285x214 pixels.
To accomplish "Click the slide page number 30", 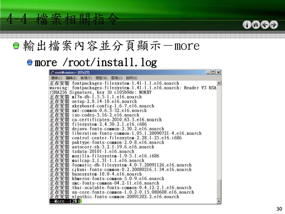I will click(279, 209).
